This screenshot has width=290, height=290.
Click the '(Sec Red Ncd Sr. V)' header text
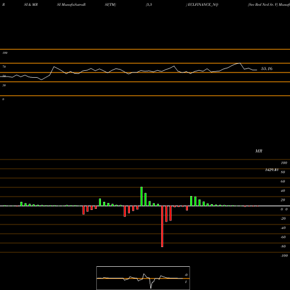pyautogui.click(x=263, y=5)
